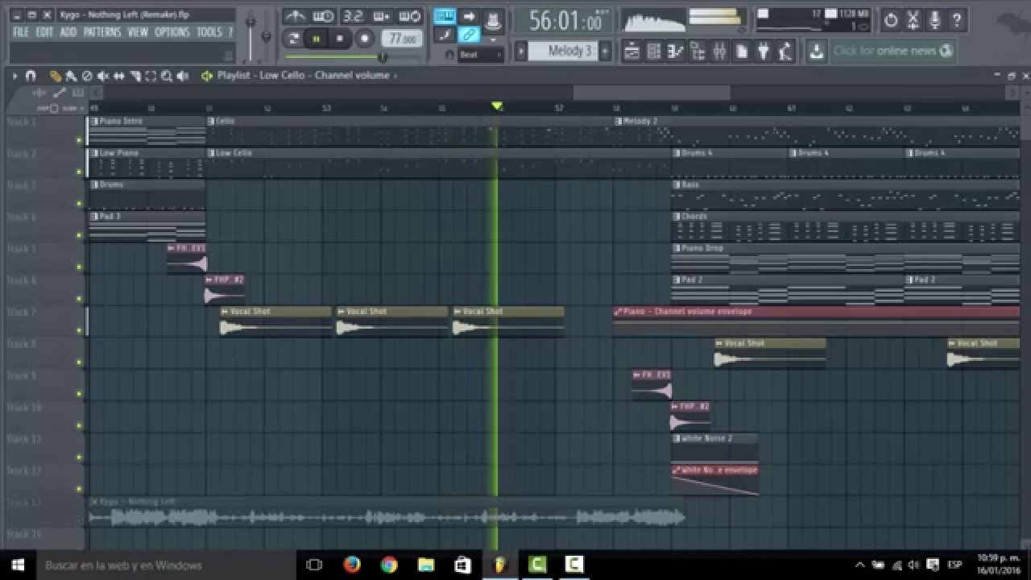Adjust the song position slider under transport
This screenshot has width=1031, height=580.
pyautogui.click(x=353, y=56)
